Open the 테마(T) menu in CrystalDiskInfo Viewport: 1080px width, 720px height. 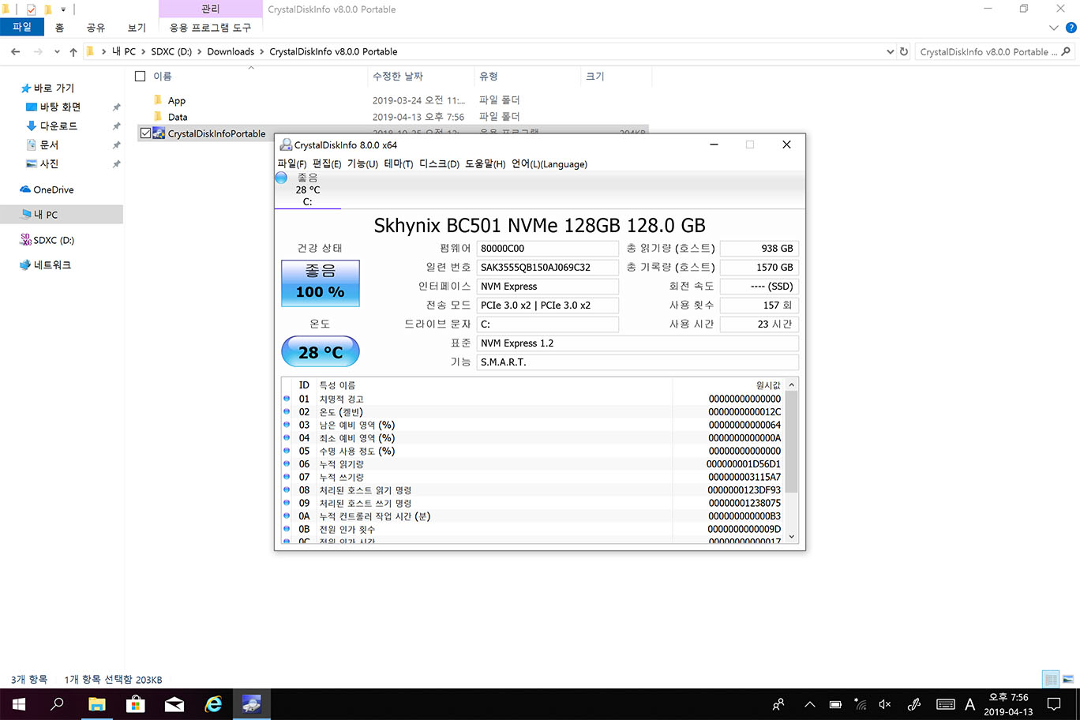click(x=399, y=163)
